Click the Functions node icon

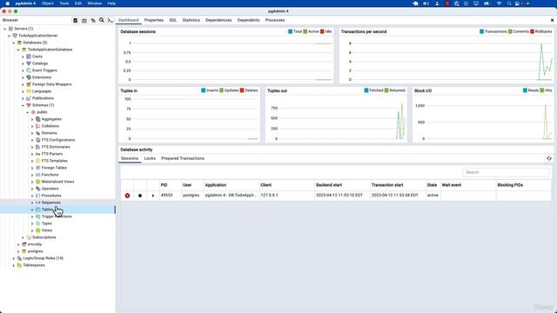coord(38,175)
